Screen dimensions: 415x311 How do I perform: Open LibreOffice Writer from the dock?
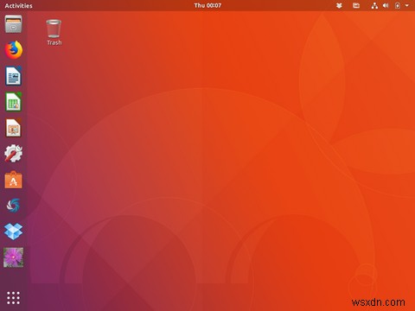pyautogui.click(x=13, y=76)
